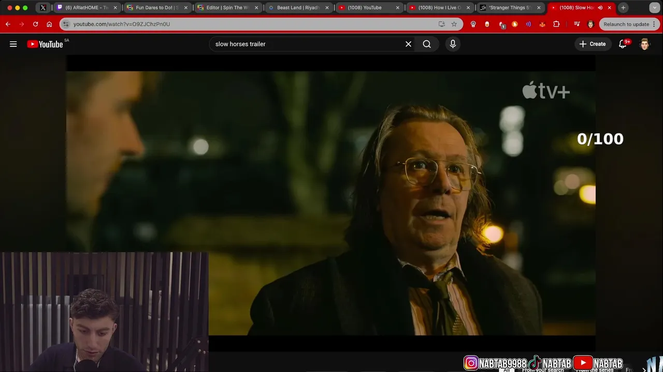This screenshot has width=663, height=372.
Task: Open a new browser tab
Action: click(x=623, y=8)
